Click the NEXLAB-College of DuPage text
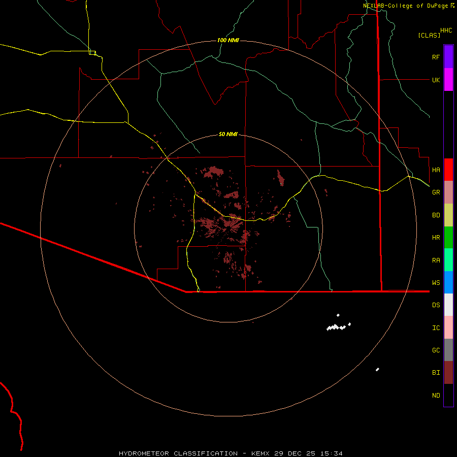Image resolution: width=457 pixels, height=457 pixels. [405, 6]
